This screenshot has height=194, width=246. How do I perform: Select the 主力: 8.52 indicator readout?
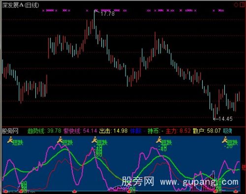(178, 131)
